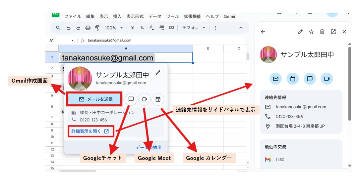Click the address 港区台場 2-4-8 東京都 JP
Viewport: 357px width, 182px height.
tap(300, 127)
